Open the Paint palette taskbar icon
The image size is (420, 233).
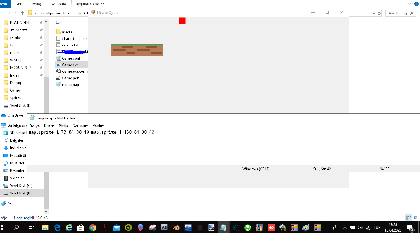click(306, 228)
